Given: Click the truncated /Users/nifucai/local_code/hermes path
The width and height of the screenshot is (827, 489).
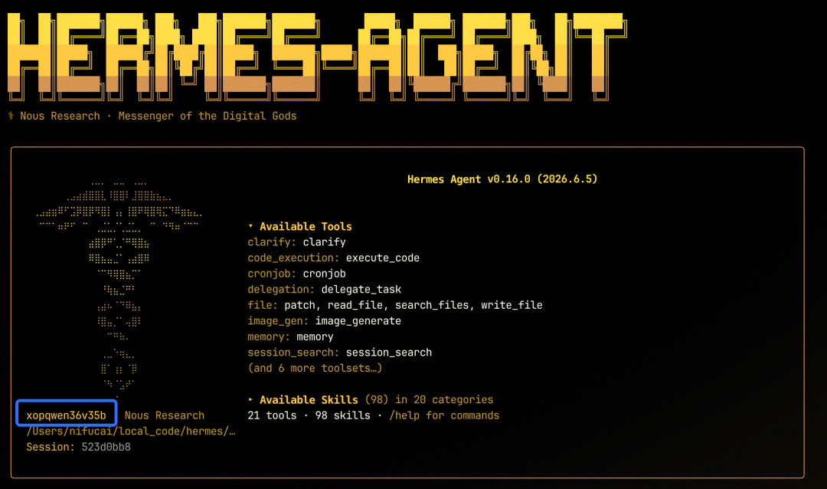Looking at the screenshot, I should pos(131,431).
